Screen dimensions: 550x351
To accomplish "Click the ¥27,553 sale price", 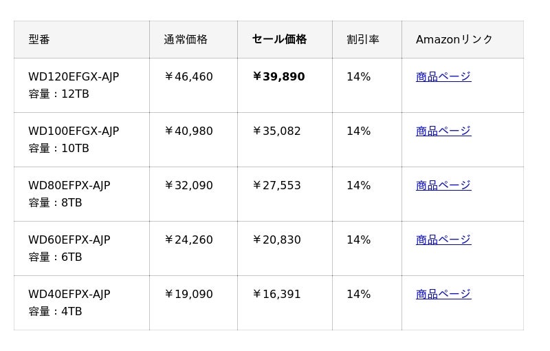I will coord(276,185).
